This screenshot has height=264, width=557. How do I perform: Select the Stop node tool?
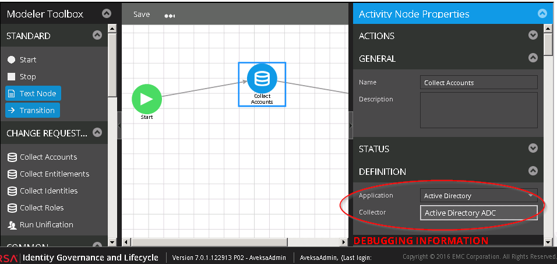(22, 77)
